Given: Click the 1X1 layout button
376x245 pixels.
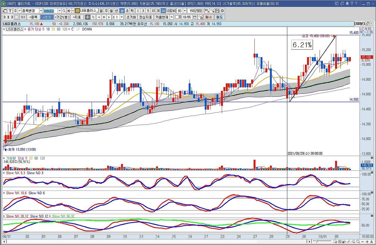Looking at the screenshot, I should 23,17.
